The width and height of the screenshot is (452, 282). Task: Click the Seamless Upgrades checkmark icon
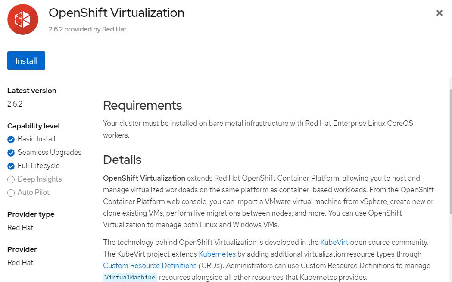pyautogui.click(x=11, y=153)
